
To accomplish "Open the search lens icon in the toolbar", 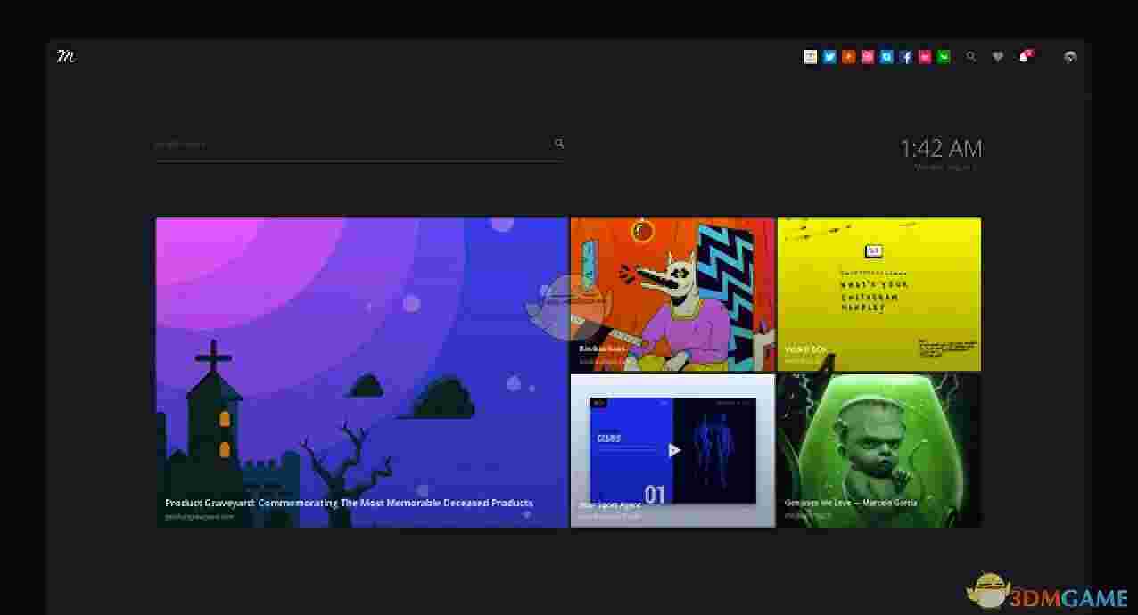I will tap(971, 56).
